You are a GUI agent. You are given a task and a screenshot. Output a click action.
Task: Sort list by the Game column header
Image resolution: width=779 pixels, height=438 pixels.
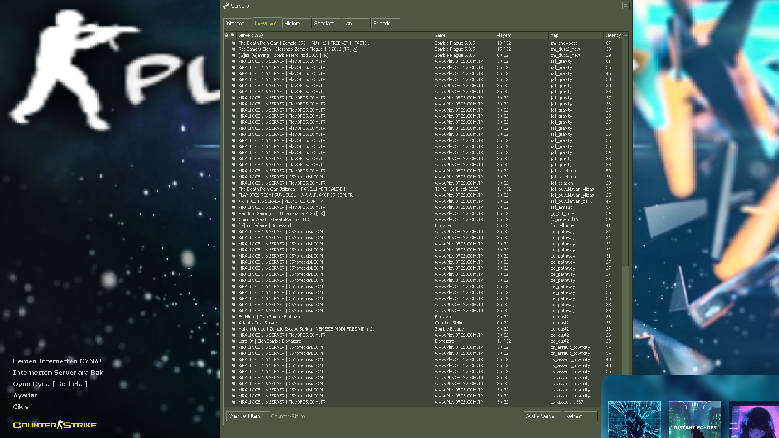click(464, 35)
